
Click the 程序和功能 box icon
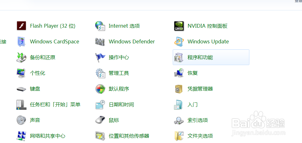pyautogui.click(x=179, y=58)
